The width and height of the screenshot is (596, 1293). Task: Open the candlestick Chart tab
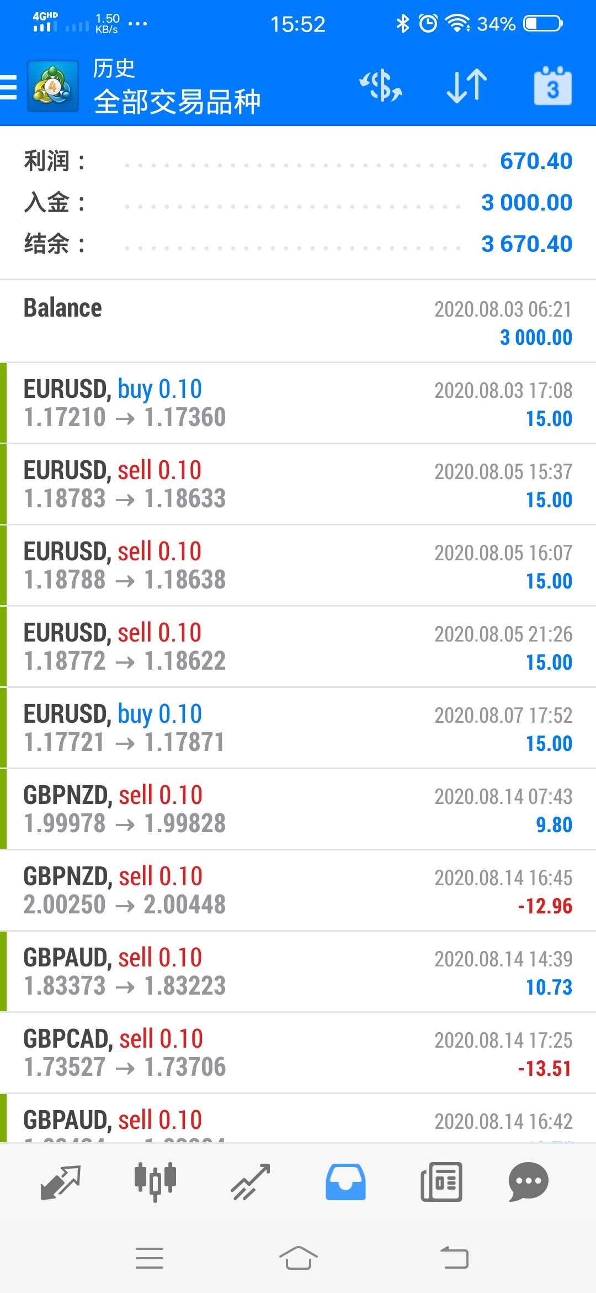coord(155,1182)
